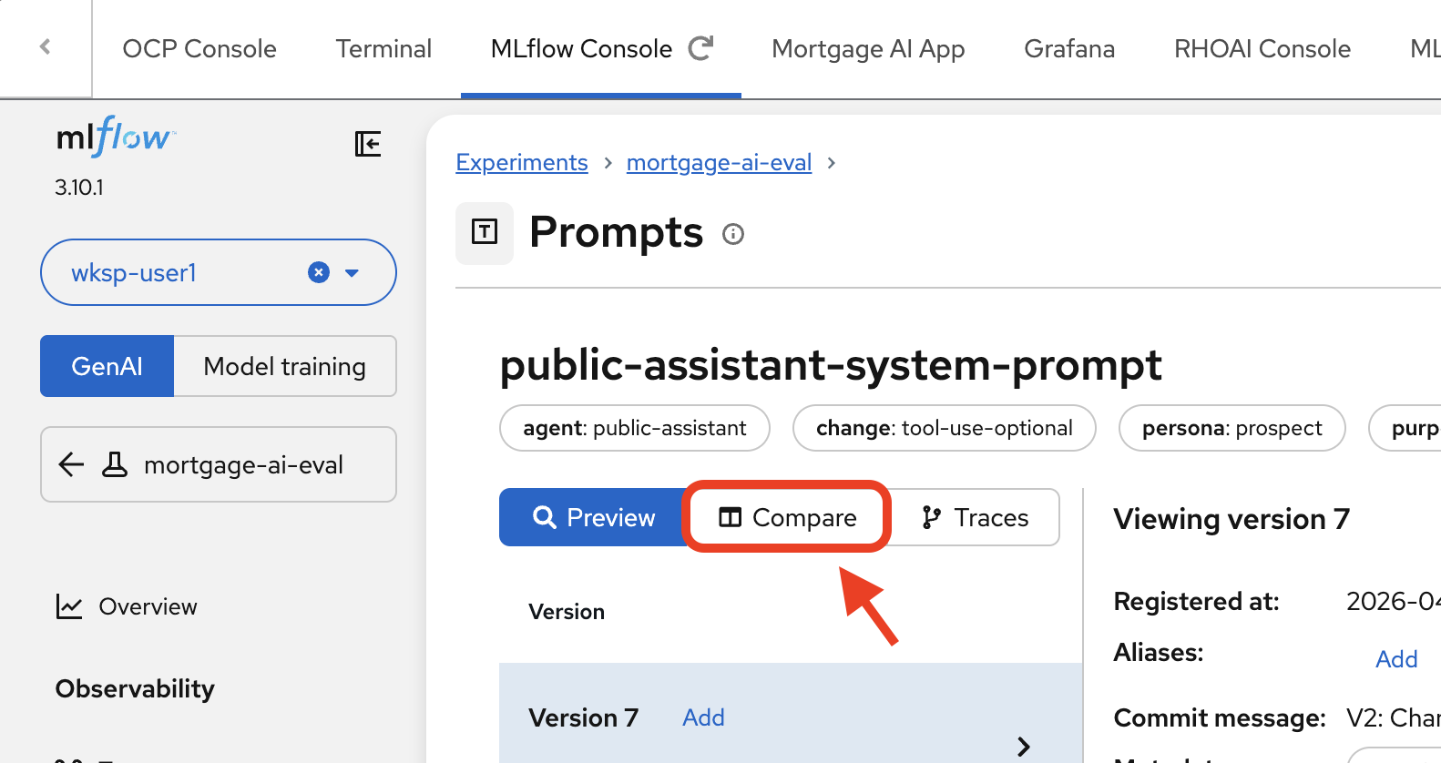This screenshot has height=763, width=1441.
Task: Switch to Model training mode
Action: click(x=285, y=366)
